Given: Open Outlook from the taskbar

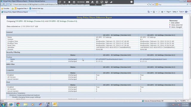Looking at the screenshot, I should (x=55, y=104).
